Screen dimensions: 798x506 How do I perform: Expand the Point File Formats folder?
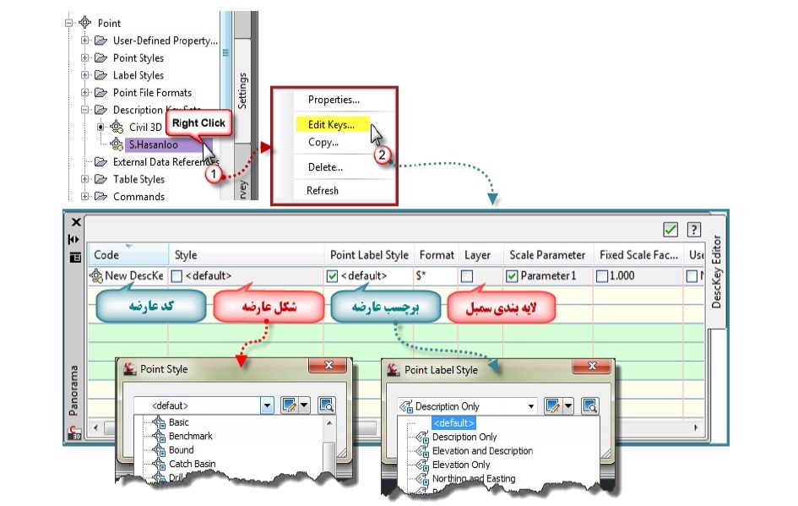[x=85, y=92]
